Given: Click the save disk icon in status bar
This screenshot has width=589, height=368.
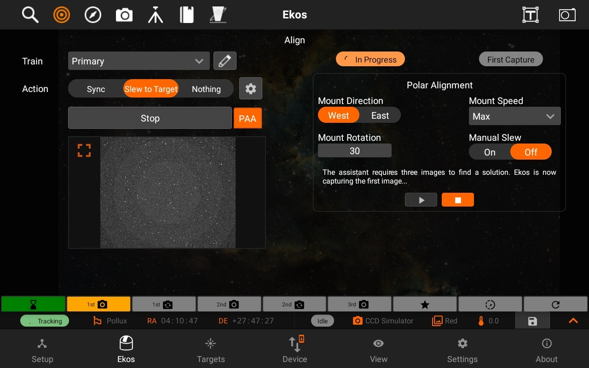Looking at the screenshot, I should click(532, 321).
